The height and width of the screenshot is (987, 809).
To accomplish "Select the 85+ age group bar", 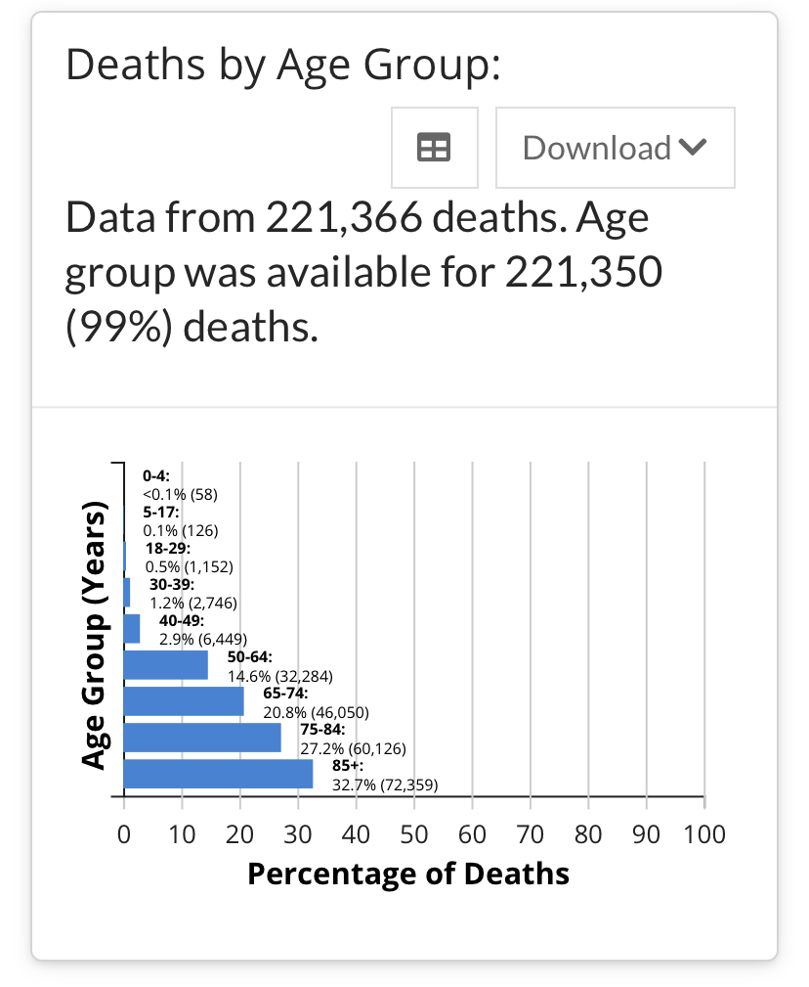I will tap(218, 774).
